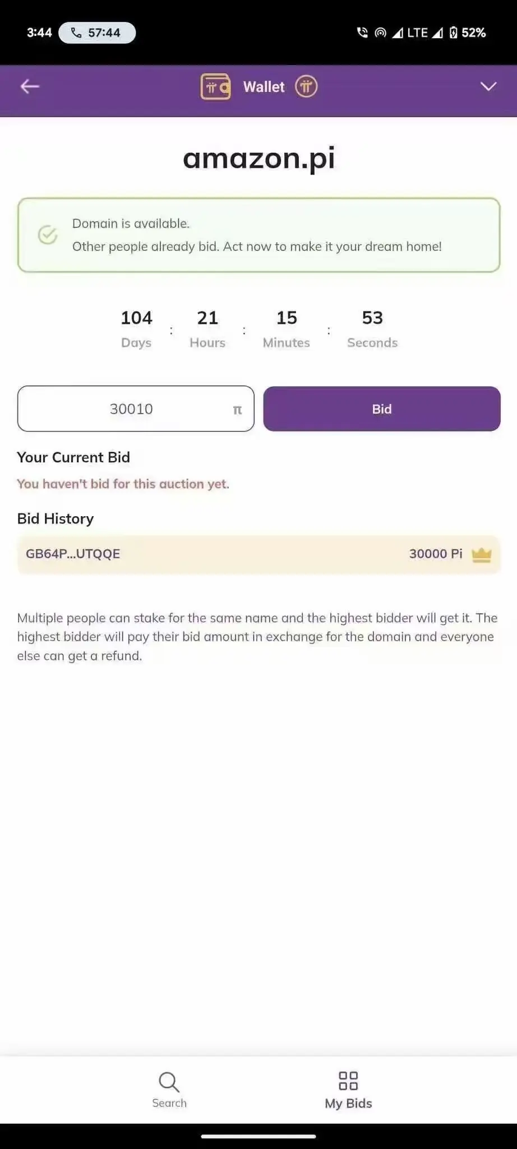Edit the bid amount field showing 30010
The width and height of the screenshot is (517, 1149).
tap(136, 409)
